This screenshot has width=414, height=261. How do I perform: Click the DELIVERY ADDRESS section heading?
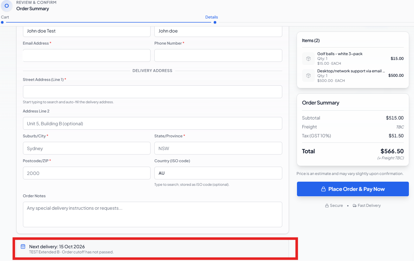152,71
